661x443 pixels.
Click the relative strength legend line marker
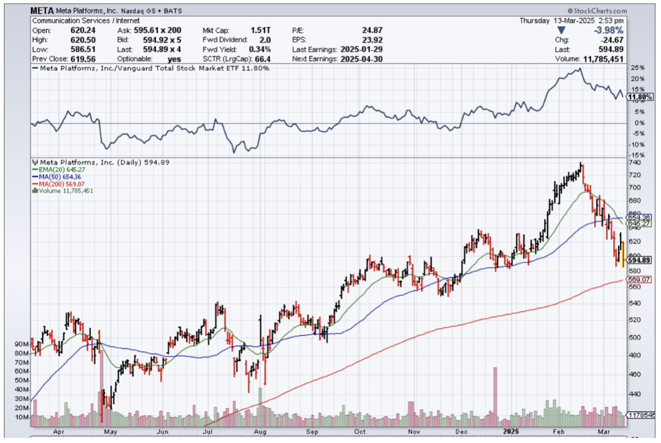pos(35,69)
